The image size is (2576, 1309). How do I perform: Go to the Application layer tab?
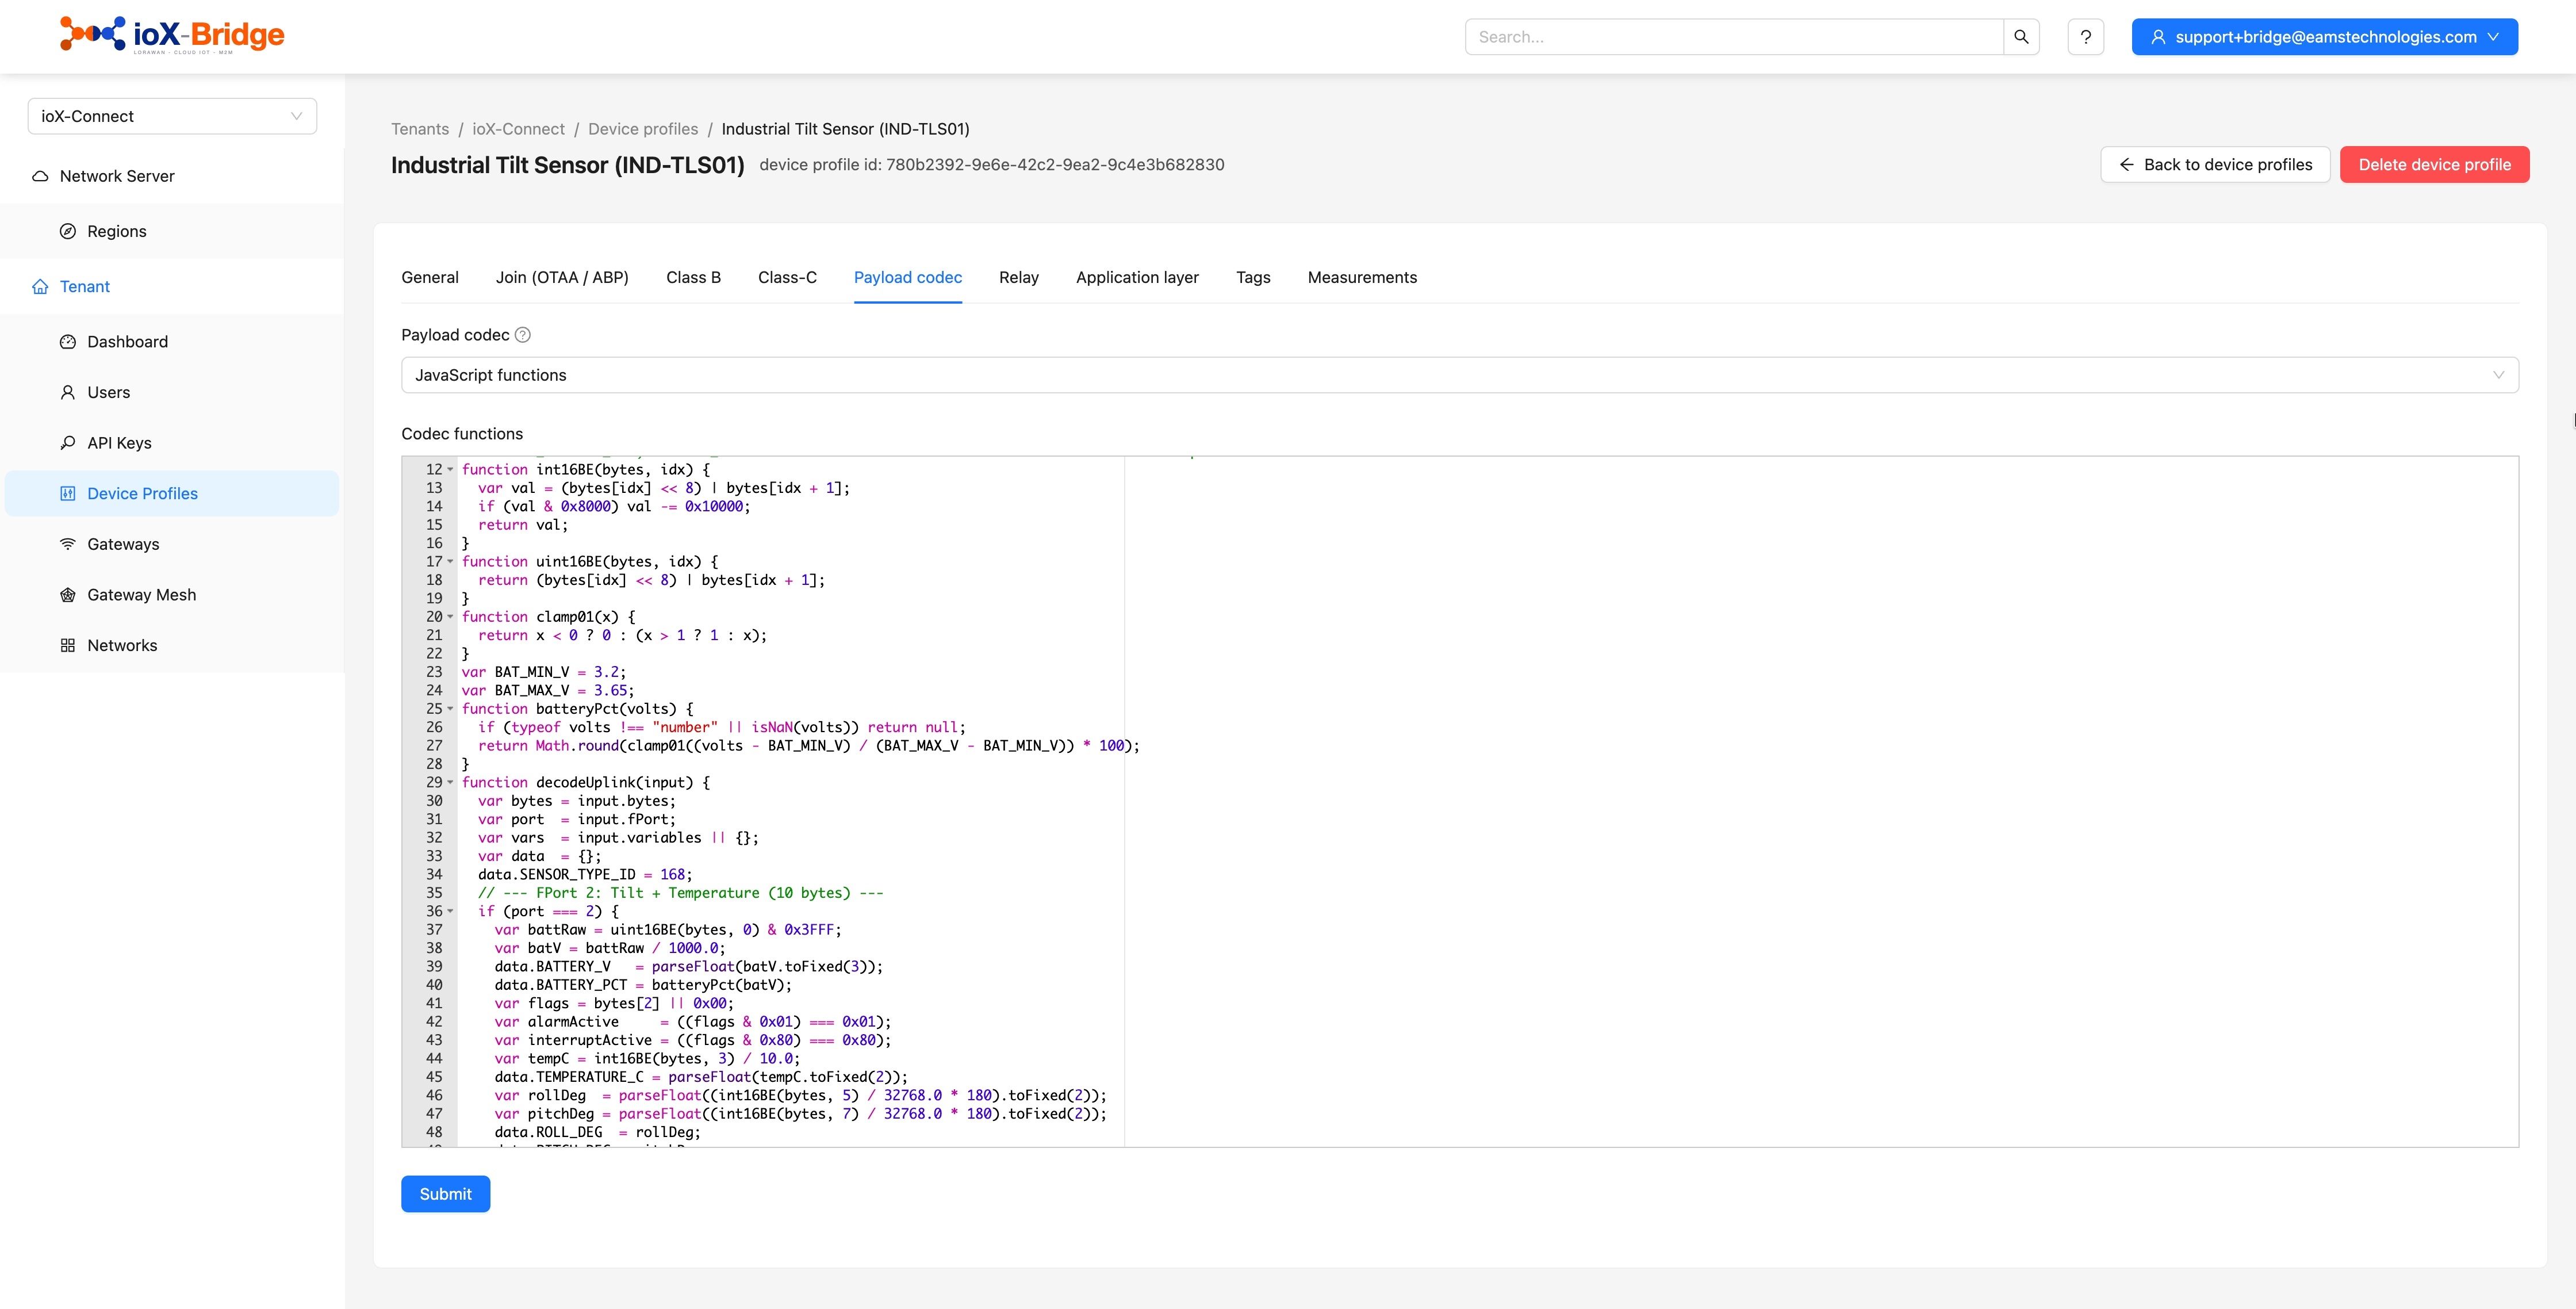1137,278
